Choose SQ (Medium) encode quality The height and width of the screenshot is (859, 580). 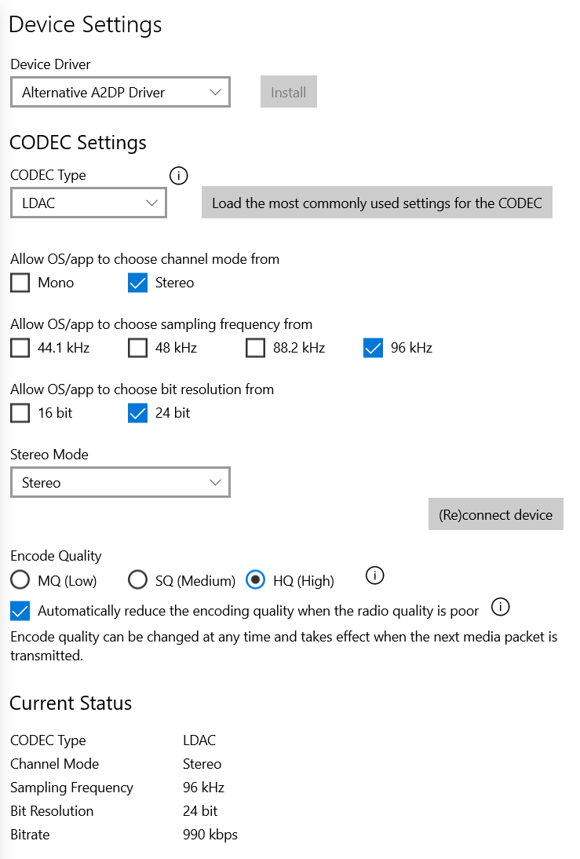(x=138, y=580)
